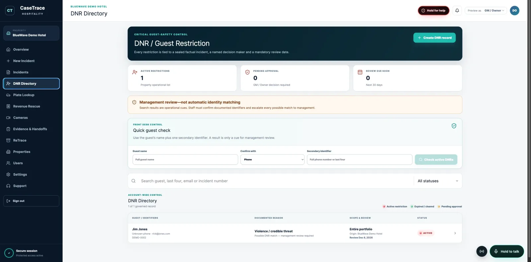Click the Entire portfolio scope text
531x262 pixels.
(x=361, y=229)
